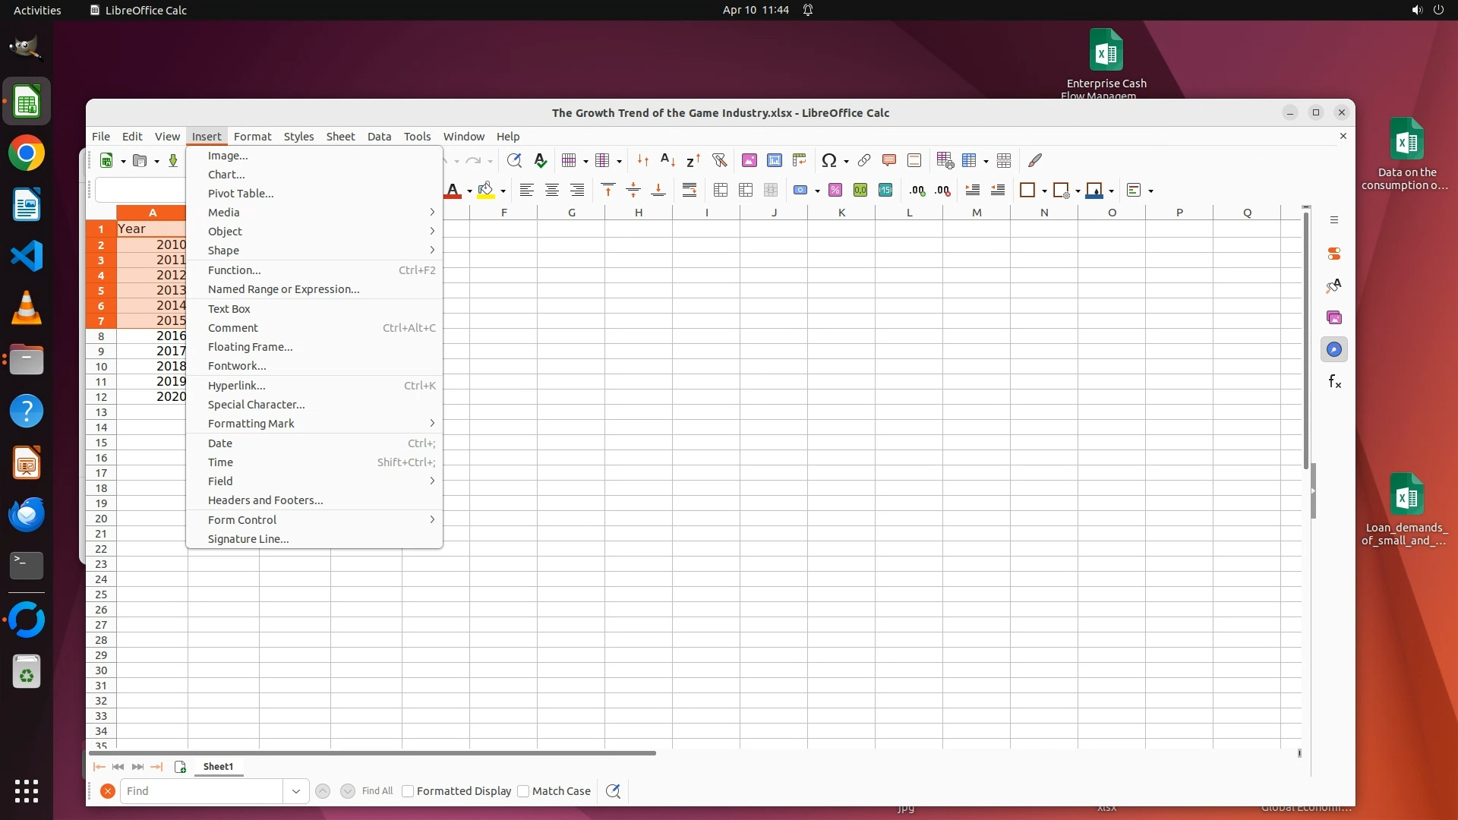Click Insert Special Character omega icon
Image resolution: width=1458 pixels, height=820 pixels.
click(828, 160)
